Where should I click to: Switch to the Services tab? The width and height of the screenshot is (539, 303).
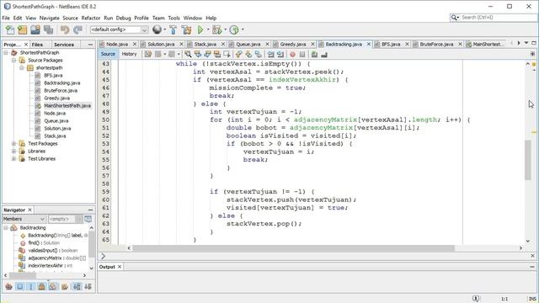pyautogui.click(x=64, y=45)
